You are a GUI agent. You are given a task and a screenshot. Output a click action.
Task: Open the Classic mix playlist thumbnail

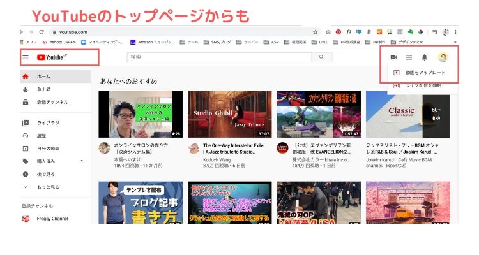(408, 114)
